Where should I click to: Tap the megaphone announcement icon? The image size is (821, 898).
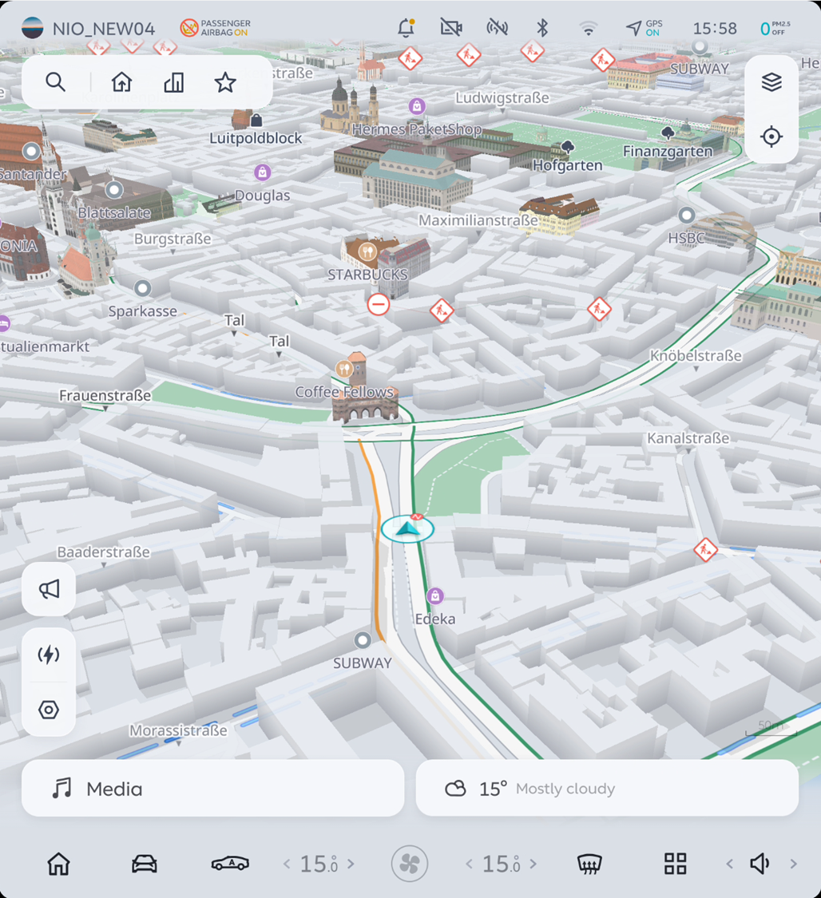(50, 590)
